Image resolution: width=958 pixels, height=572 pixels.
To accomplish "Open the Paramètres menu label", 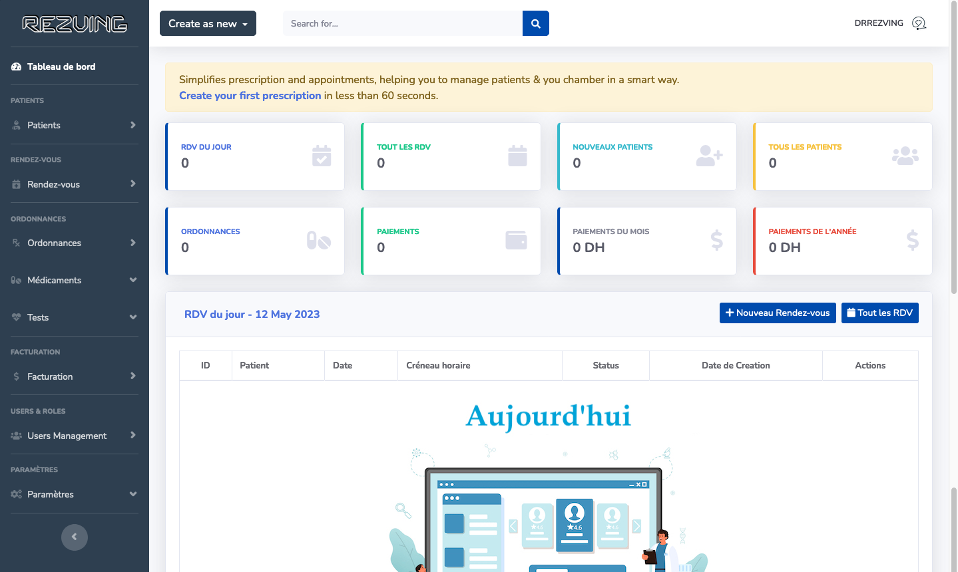I will (x=51, y=494).
